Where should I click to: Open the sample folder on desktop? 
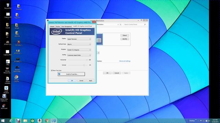(17, 26)
